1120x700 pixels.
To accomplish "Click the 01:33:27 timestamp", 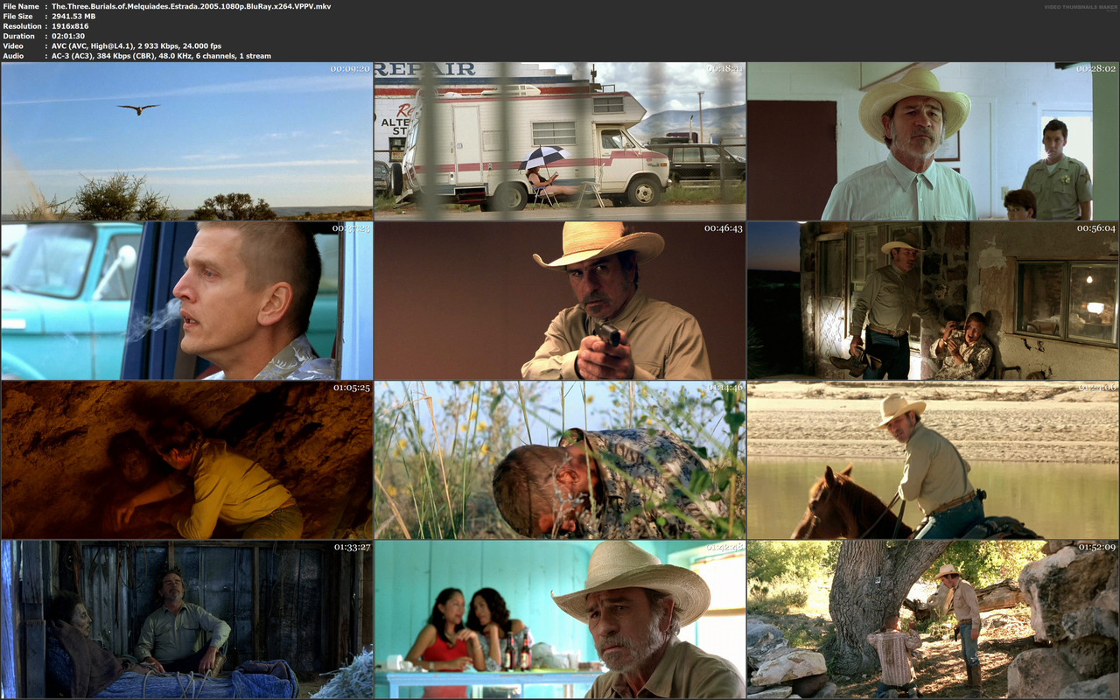I will pos(350,546).
